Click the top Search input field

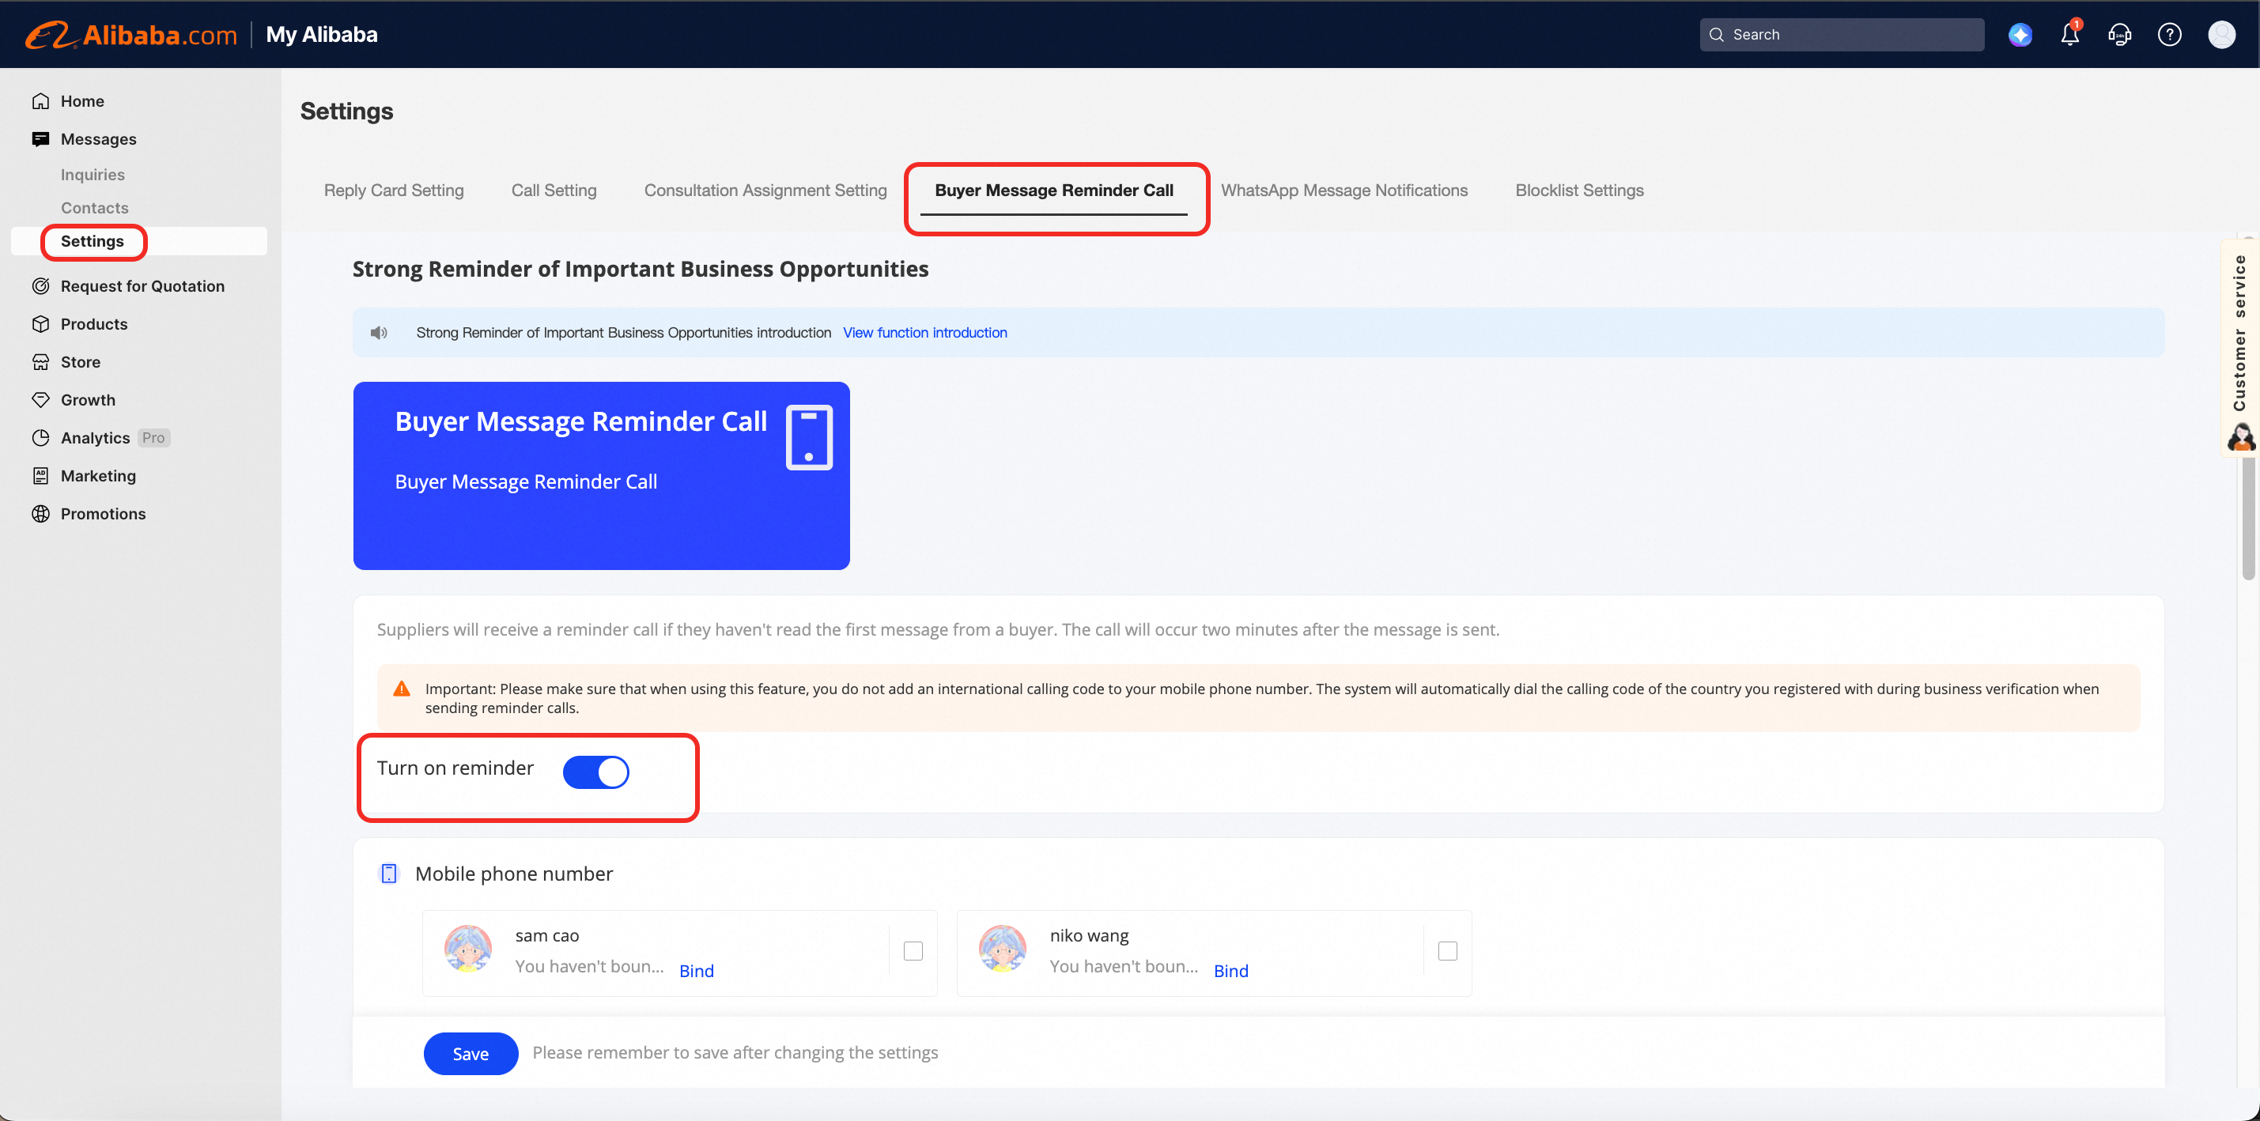pos(1842,35)
